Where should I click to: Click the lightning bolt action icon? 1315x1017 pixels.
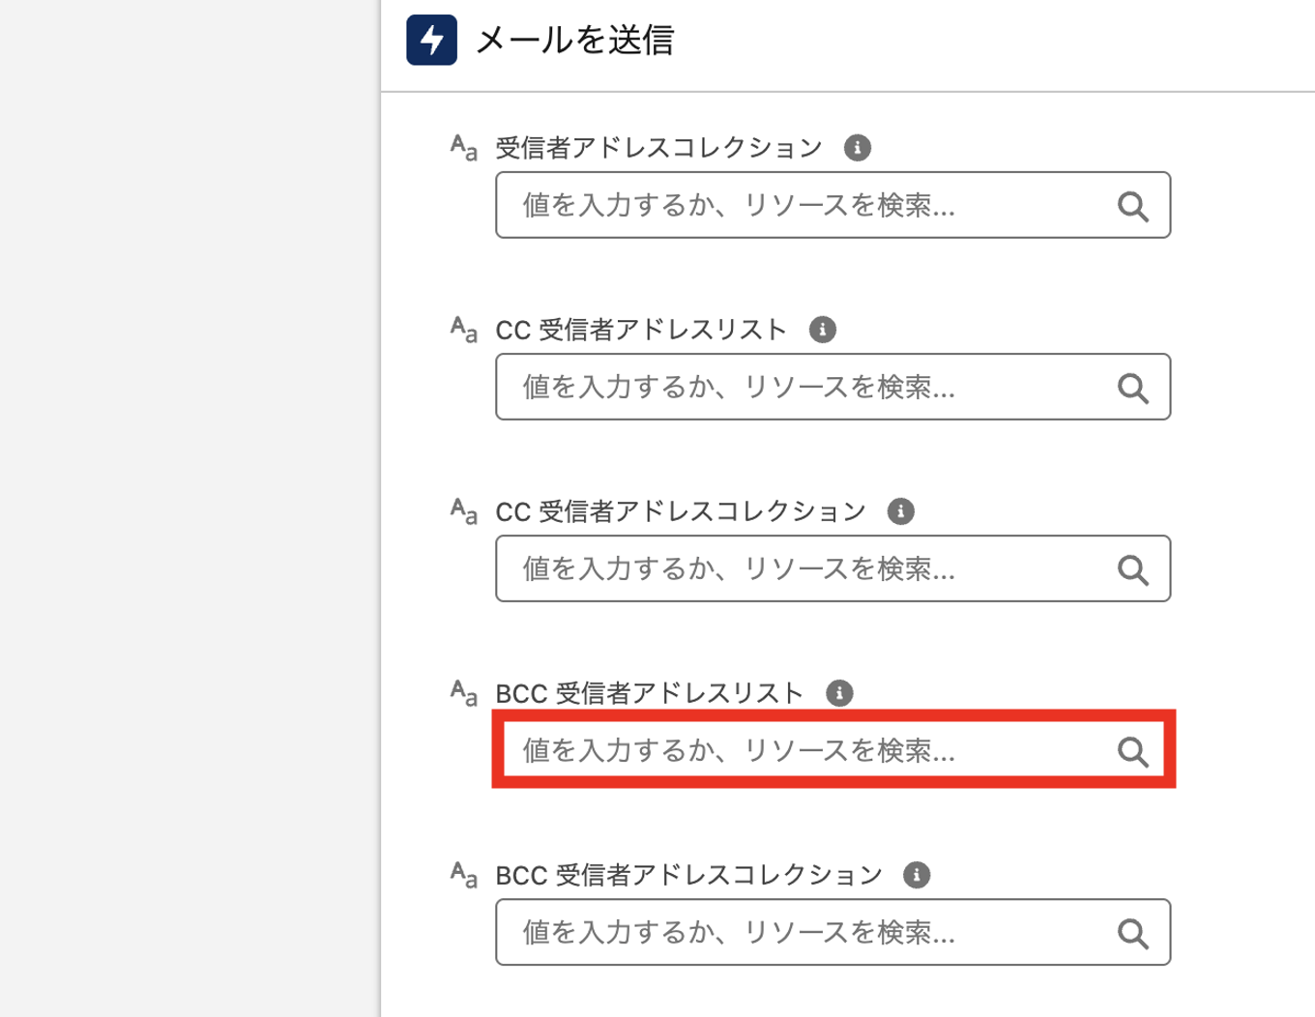click(431, 40)
